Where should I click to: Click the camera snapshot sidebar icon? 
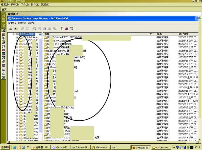point(3,70)
